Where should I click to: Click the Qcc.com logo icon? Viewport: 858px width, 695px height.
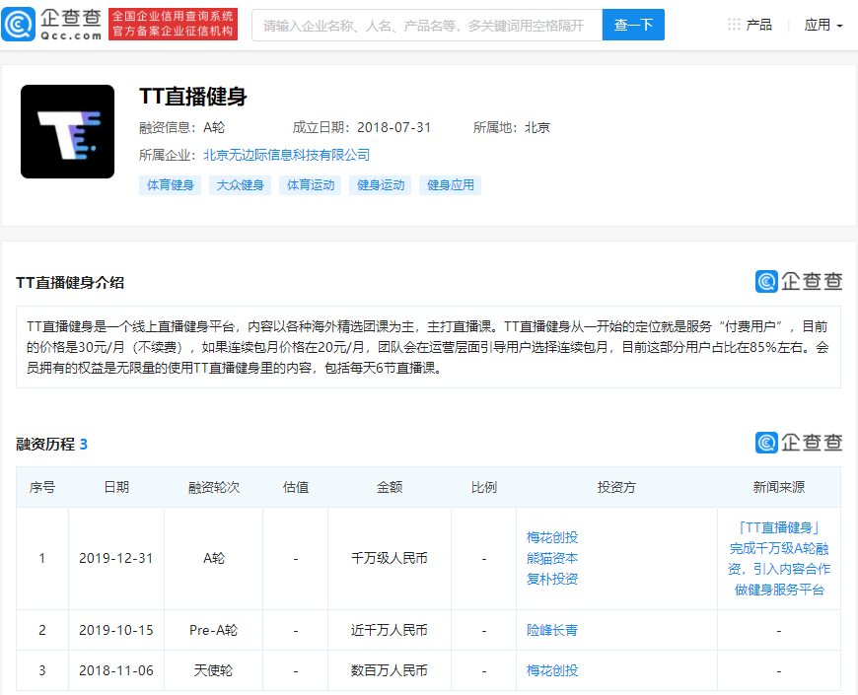pos(18,25)
